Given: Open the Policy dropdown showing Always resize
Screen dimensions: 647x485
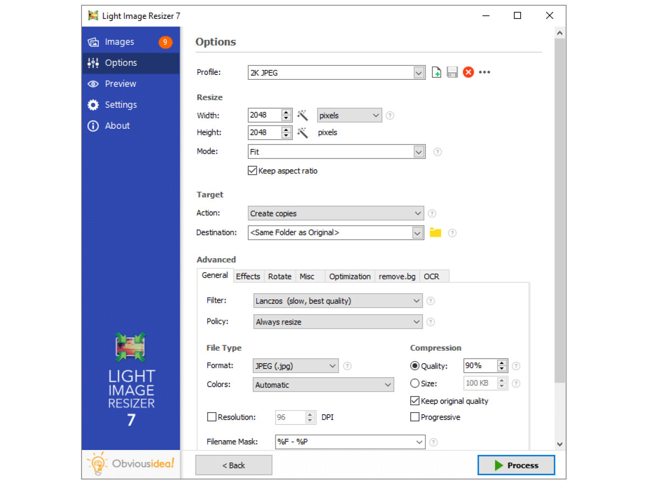Looking at the screenshot, I should click(338, 322).
